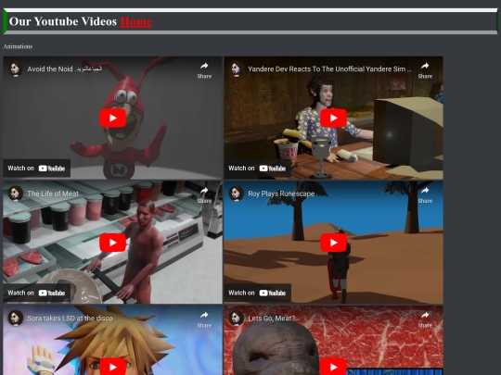The image size is (501, 375).
Task: Share the Roy Plays Runescape video
Action: click(425, 195)
